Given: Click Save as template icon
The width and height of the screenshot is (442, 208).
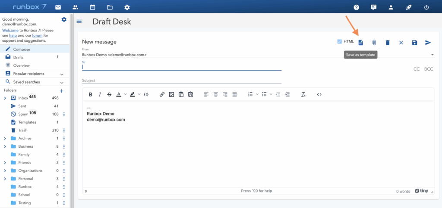Looking at the screenshot, I should (x=361, y=43).
